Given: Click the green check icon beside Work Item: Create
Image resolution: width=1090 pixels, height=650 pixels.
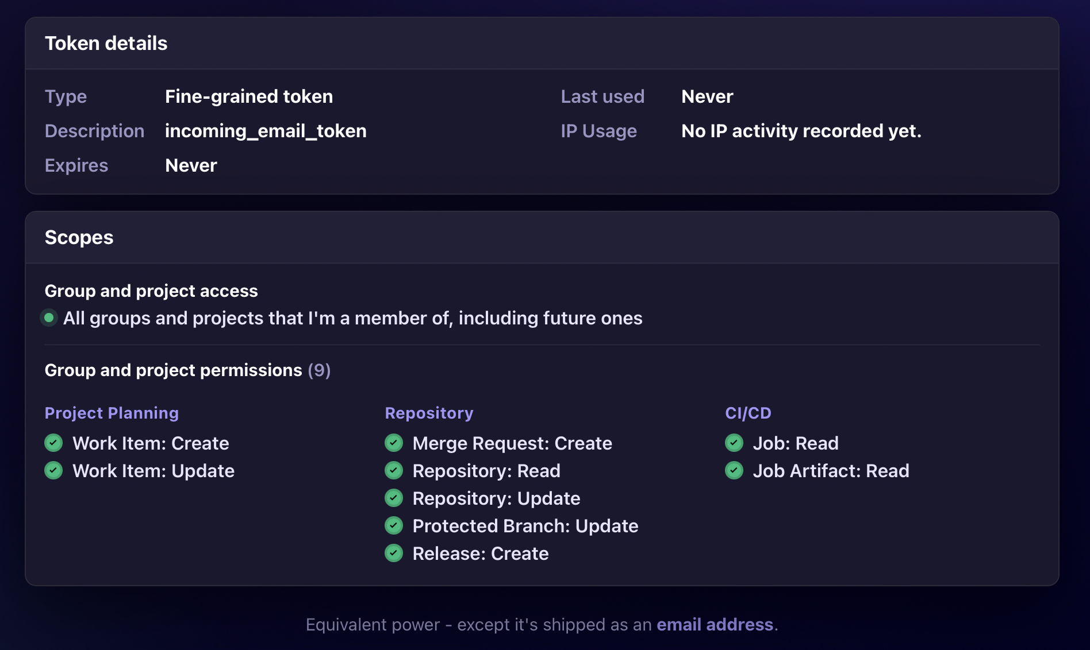Looking at the screenshot, I should pos(53,443).
